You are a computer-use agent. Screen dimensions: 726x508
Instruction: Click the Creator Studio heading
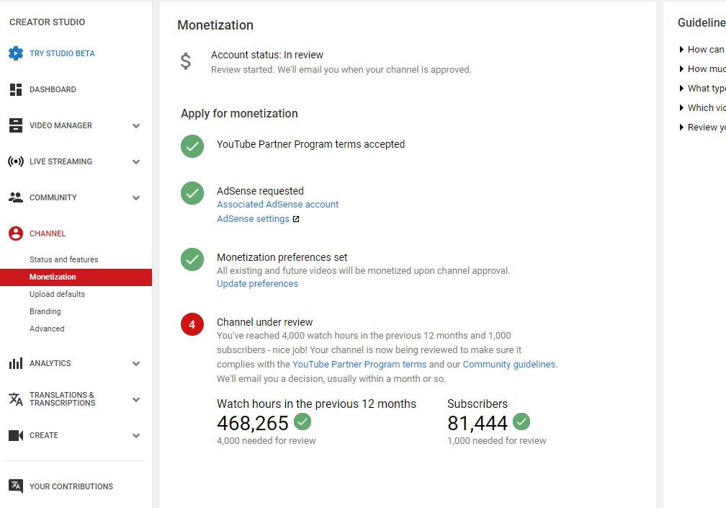[x=48, y=22]
